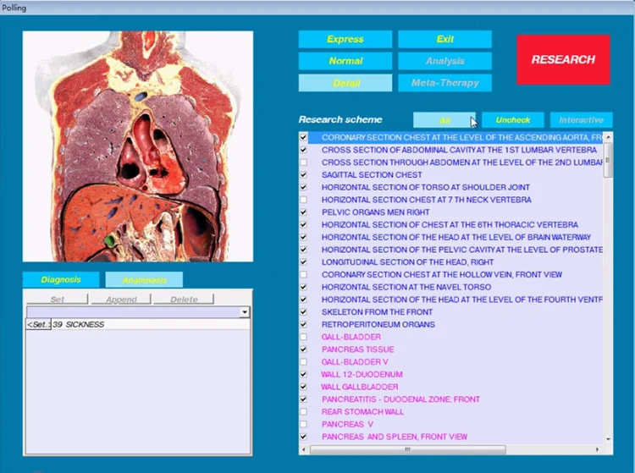The height and width of the screenshot is (473, 635).
Task: Toggle checkbox for Cross Section Abdominal Cavity 1st Lumbar
Action: click(x=303, y=150)
